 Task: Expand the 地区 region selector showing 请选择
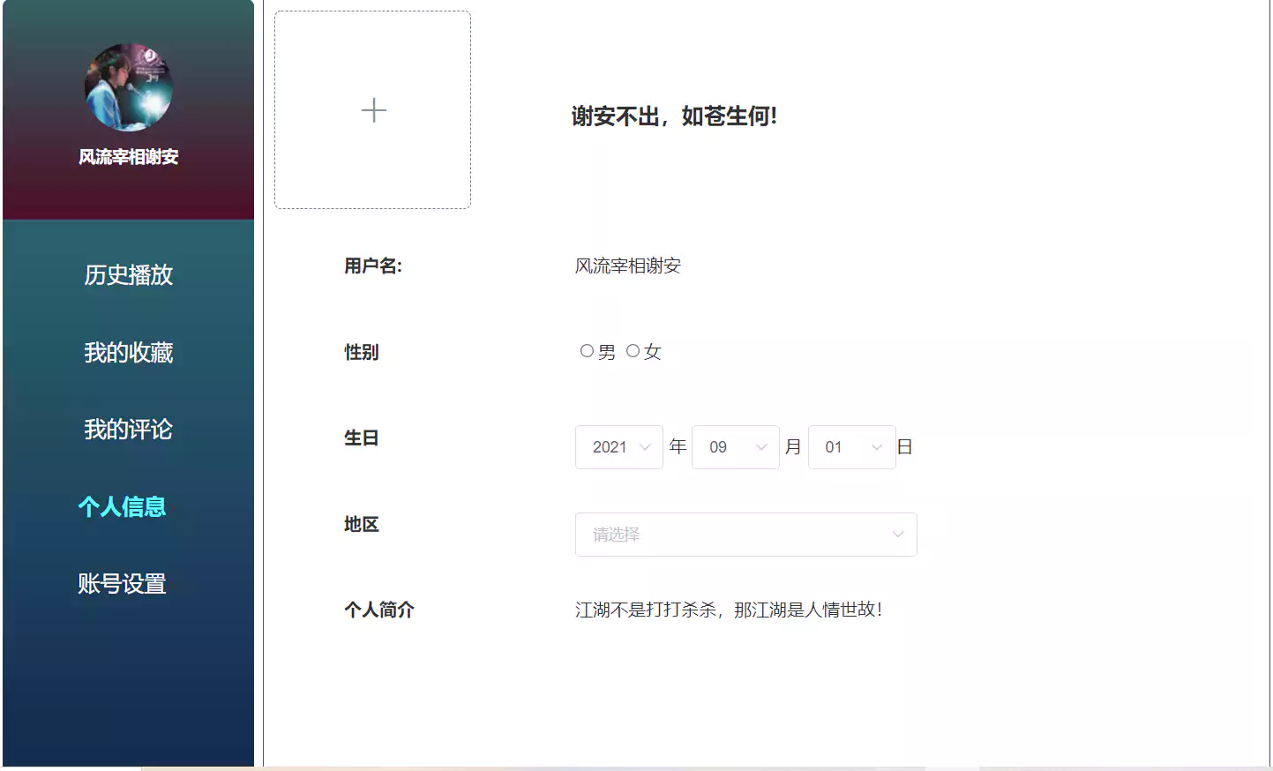745,535
